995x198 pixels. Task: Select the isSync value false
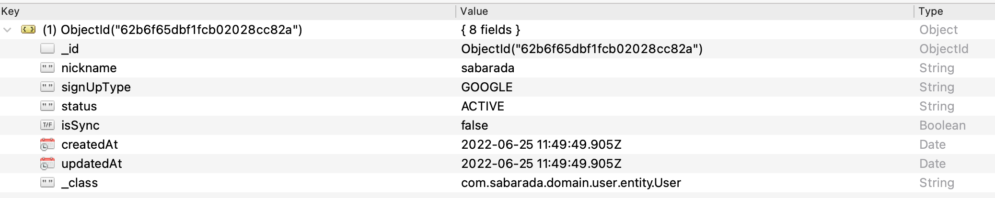point(474,125)
